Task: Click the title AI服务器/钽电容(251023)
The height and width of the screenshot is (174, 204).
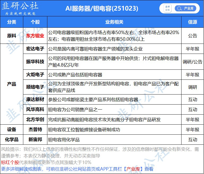Action: [x=102, y=8]
